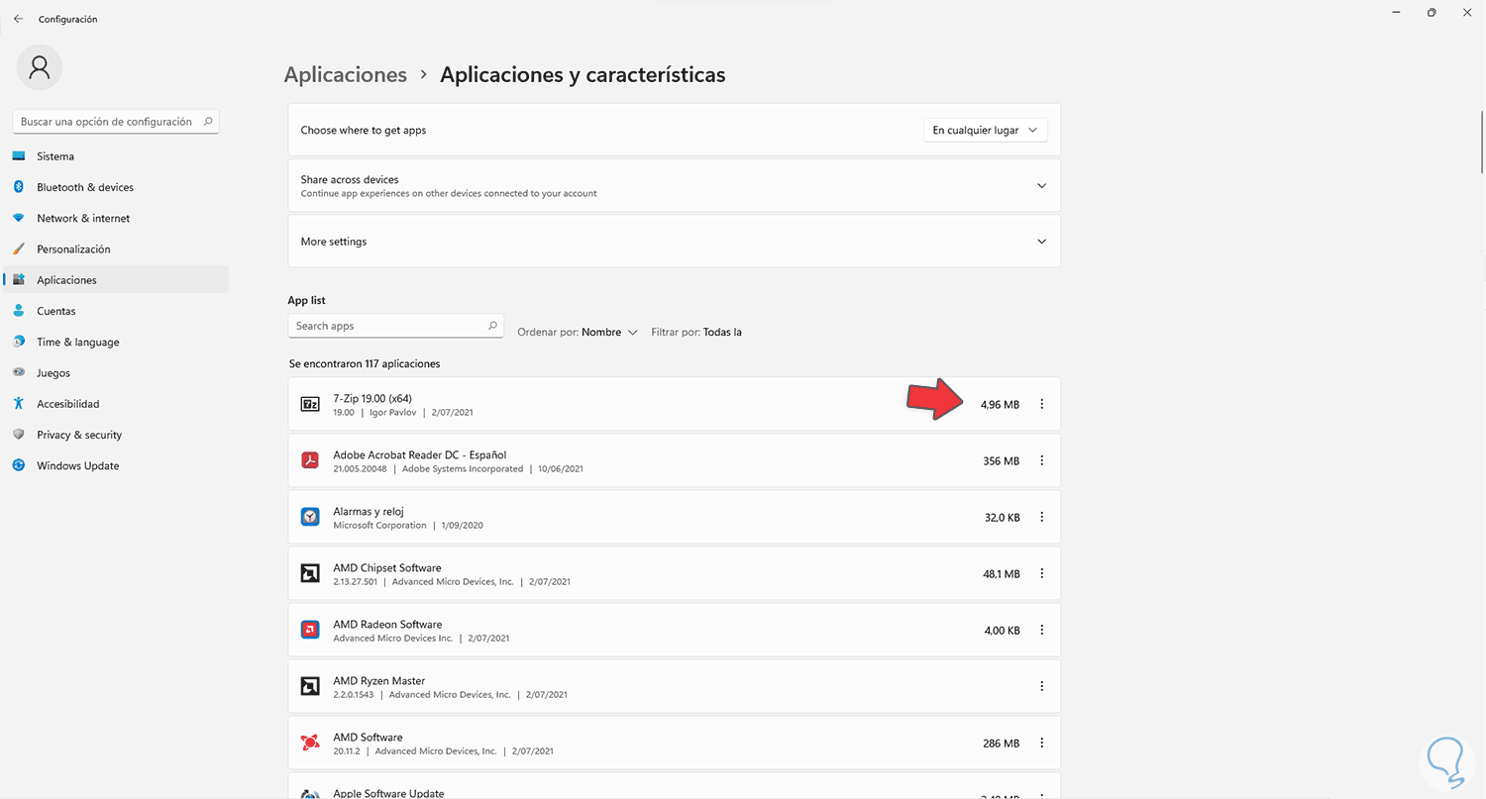Expand the More settings section
The height and width of the screenshot is (799, 1486).
1041,242
